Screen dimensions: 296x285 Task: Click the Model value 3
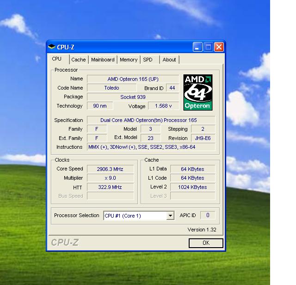[x=151, y=129]
